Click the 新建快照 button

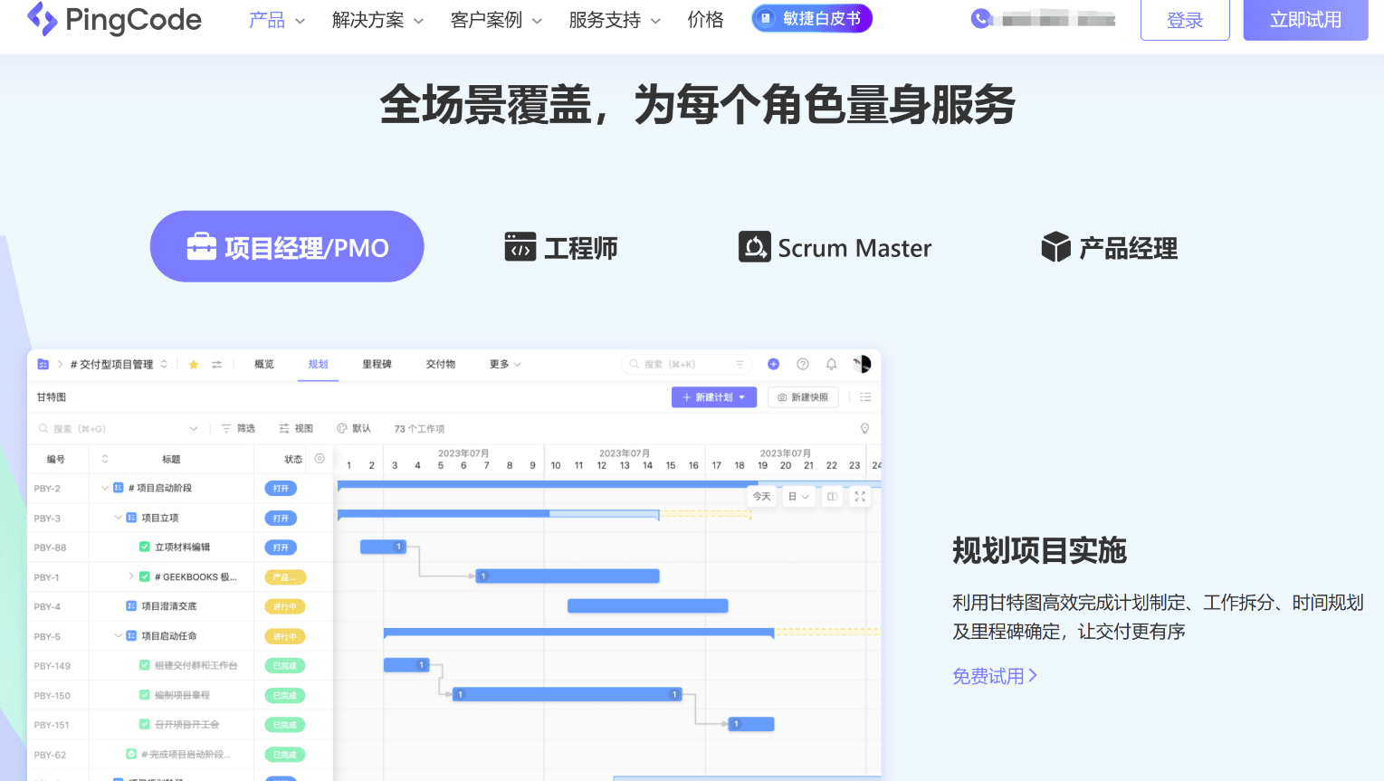pyautogui.click(x=803, y=397)
